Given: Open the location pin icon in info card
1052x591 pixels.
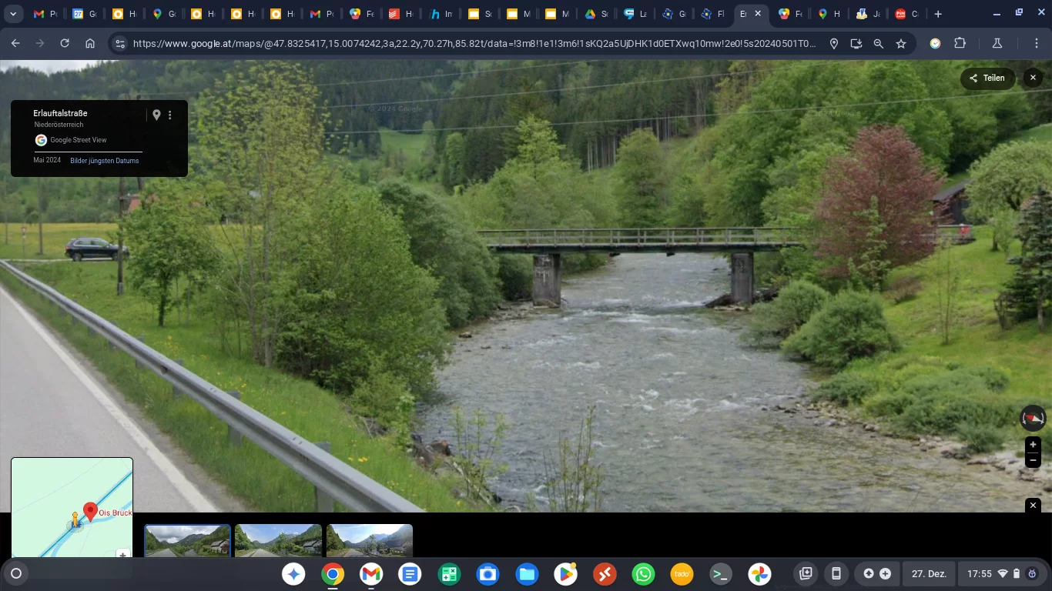Looking at the screenshot, I should tap(156, 115).
